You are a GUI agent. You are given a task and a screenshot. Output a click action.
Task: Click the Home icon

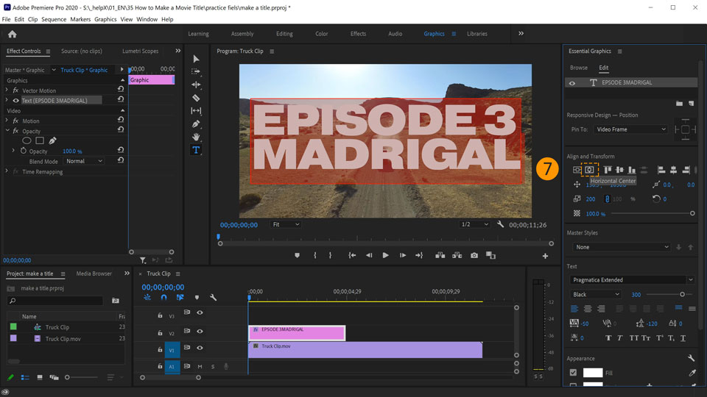click(x=12, y=34)
